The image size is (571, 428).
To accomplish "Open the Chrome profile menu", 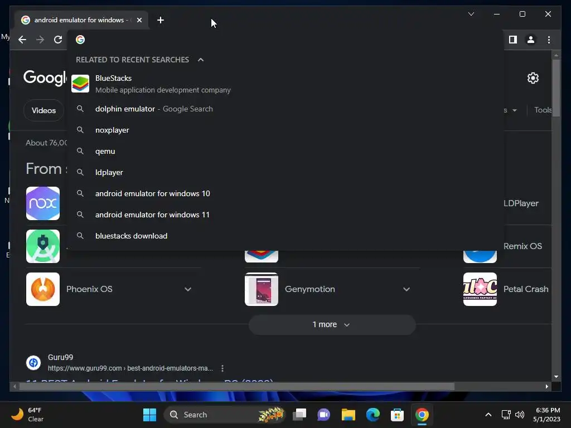I will point(531,40).
